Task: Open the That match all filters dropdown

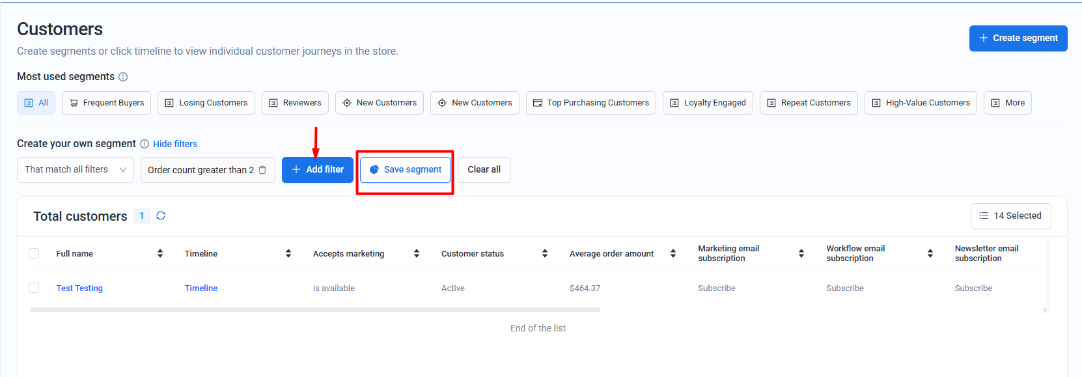Action: 75,170
